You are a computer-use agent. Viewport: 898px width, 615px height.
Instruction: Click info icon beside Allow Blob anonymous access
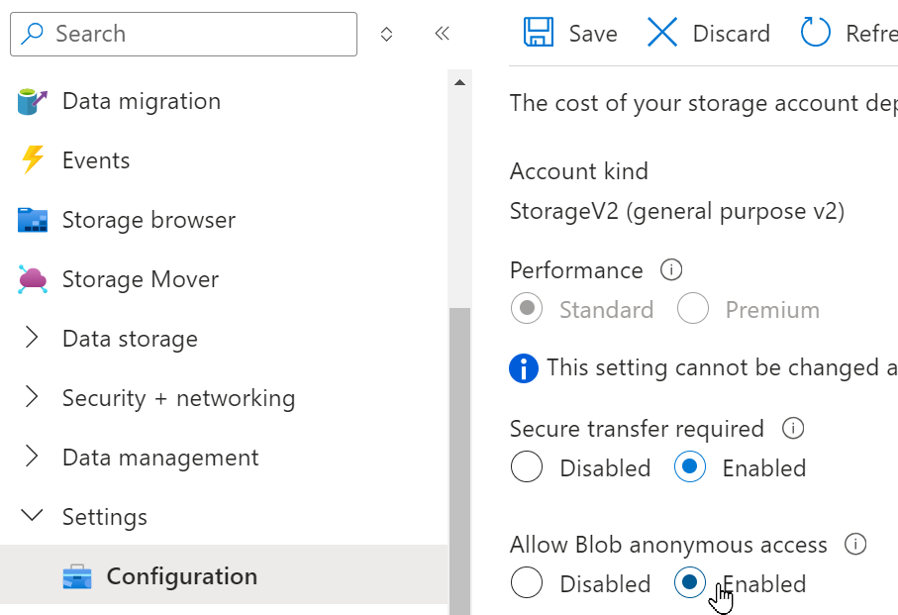855,544
